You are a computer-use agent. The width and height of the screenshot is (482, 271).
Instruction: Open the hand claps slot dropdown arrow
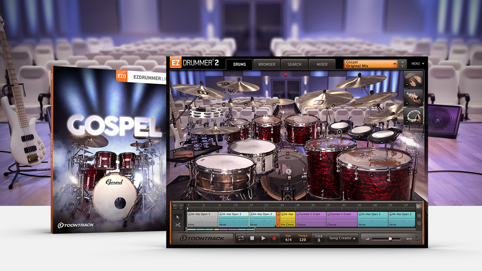407,85
